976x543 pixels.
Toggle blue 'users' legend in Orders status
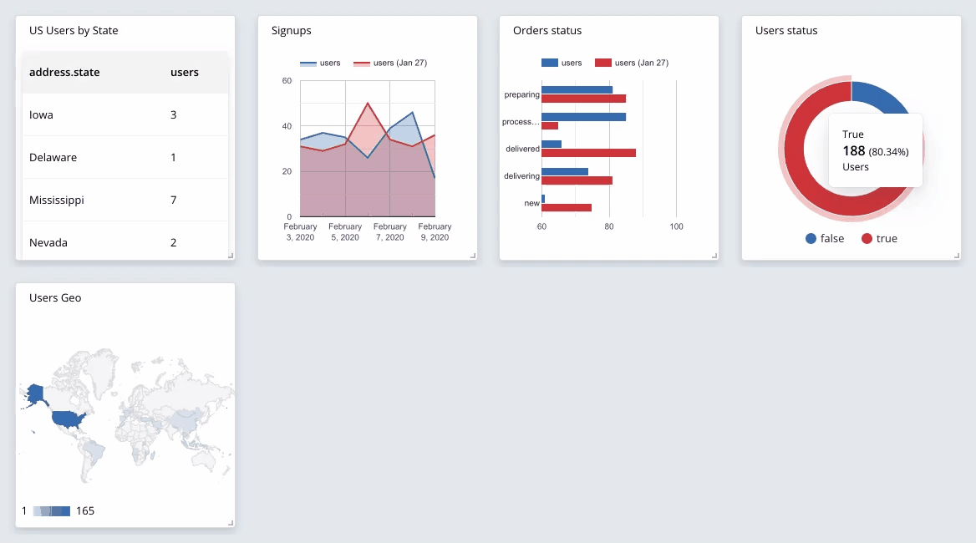pyautogui.click(x=562, y=63)
